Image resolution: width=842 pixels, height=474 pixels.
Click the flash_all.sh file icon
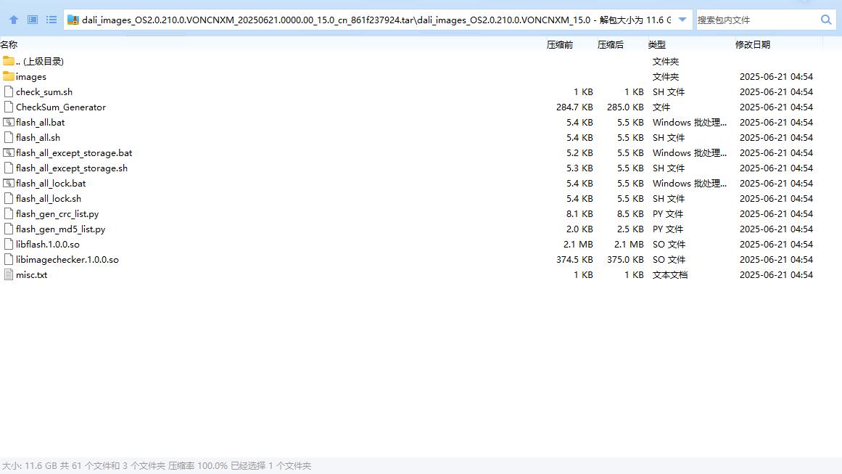point(9,138)
